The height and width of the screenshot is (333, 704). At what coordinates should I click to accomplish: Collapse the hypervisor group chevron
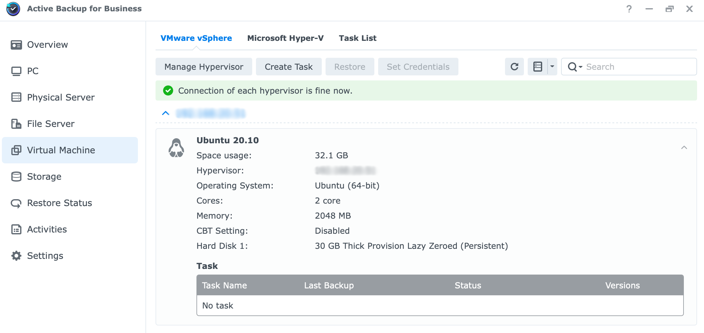pos(166,113)
